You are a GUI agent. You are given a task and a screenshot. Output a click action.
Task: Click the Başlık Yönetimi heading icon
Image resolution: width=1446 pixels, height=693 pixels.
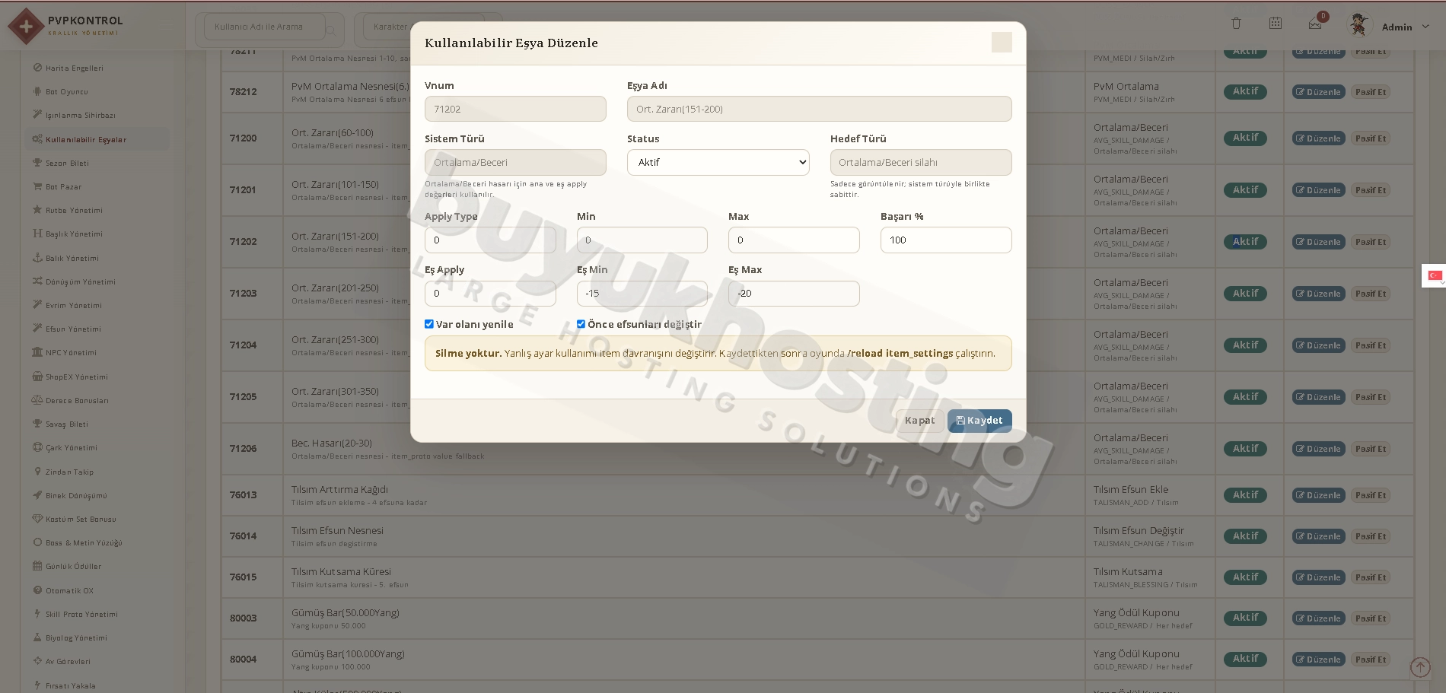pyautogui.click(x=37, y=234)
